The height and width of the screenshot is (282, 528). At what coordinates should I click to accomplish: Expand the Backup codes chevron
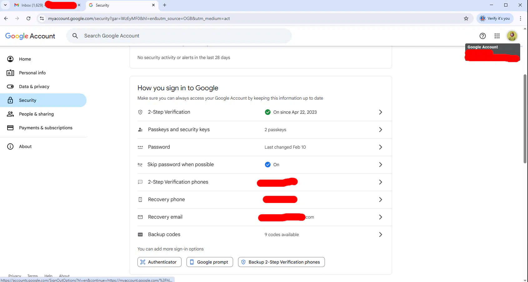point(381,235)
